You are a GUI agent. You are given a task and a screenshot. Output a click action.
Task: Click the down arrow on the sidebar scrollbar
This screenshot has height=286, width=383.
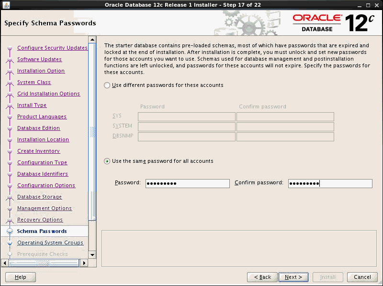[92, 255]
